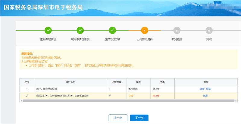241x124 pixels.
Task: Click the gray step 5 circle
Action: [x=177, y=30]
